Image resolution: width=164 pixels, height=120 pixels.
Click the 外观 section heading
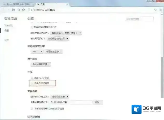30,72
